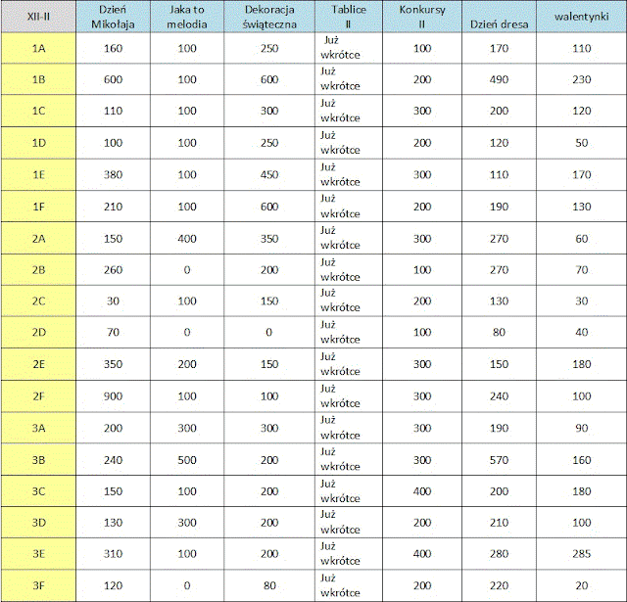627x602 pixels.
Task: Select 120 in row 3F Dzień Mikołaja
Action: point(114,585)
